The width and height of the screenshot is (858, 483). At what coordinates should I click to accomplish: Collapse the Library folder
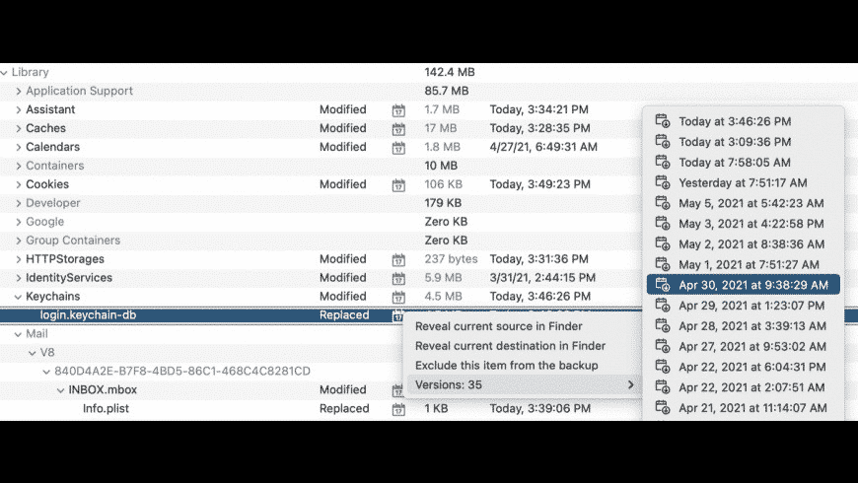coord(5,73)
